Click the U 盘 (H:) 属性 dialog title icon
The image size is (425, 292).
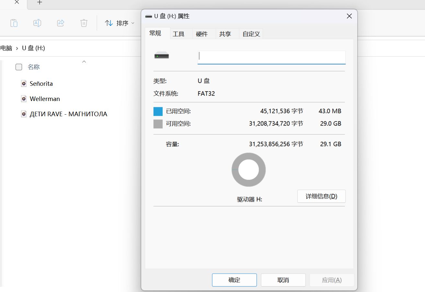(x=148, y=16)
